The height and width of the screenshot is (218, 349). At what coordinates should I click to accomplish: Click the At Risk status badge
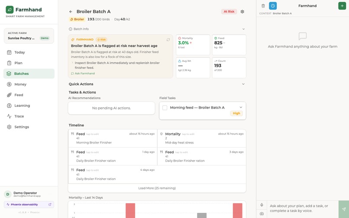click(229, 12)
